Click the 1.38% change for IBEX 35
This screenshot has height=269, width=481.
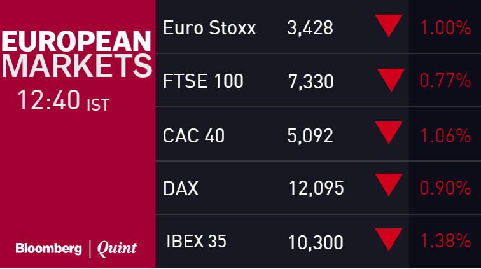click(x=445, y=242)
